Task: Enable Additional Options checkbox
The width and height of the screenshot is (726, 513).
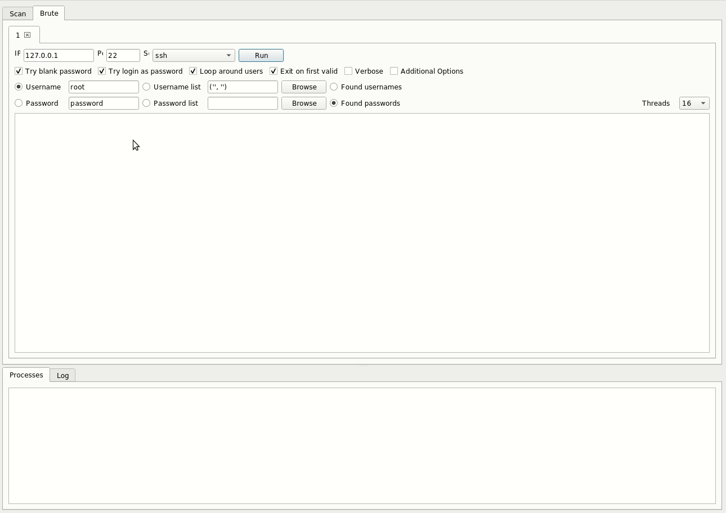Action: (394, 71)
